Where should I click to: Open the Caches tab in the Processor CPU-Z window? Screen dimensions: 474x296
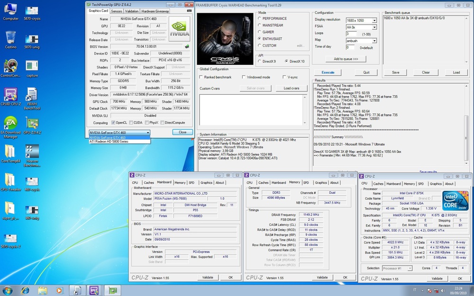tap(378, 184)
